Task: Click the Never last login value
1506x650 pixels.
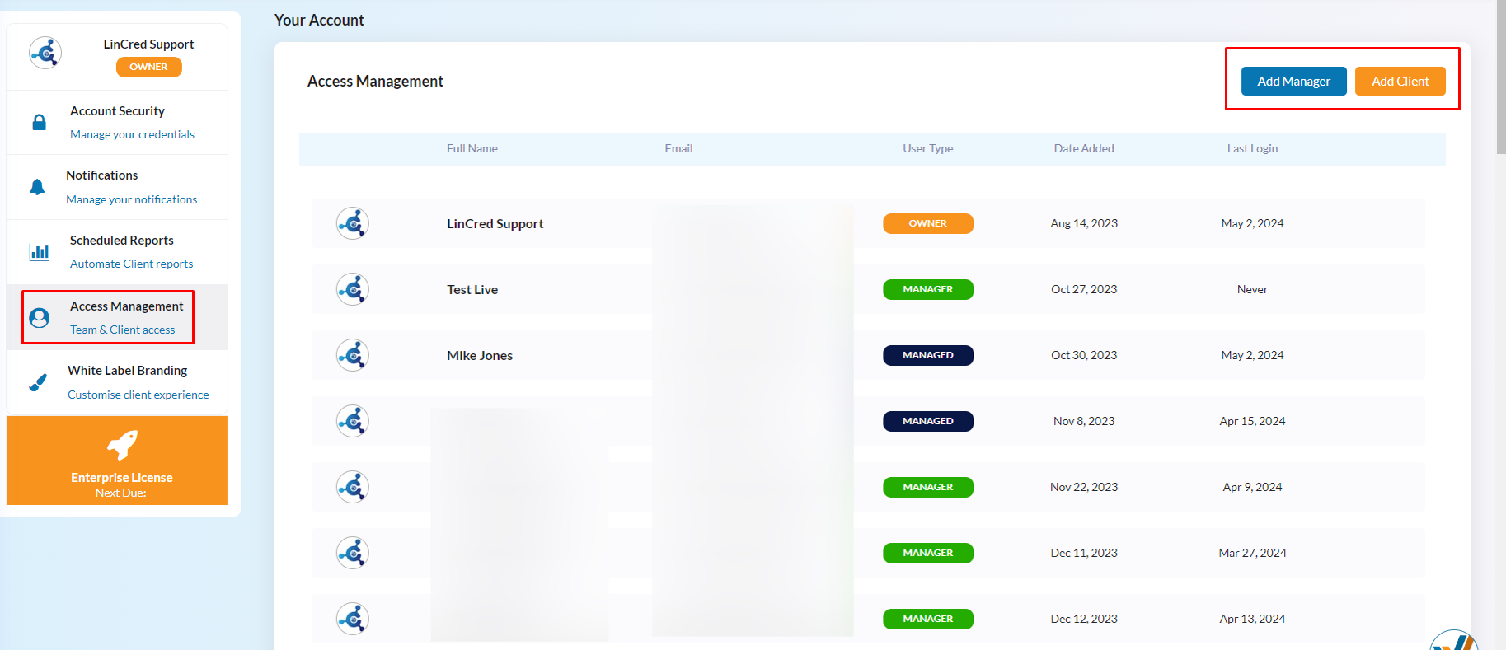Action: pos(1253,289)
